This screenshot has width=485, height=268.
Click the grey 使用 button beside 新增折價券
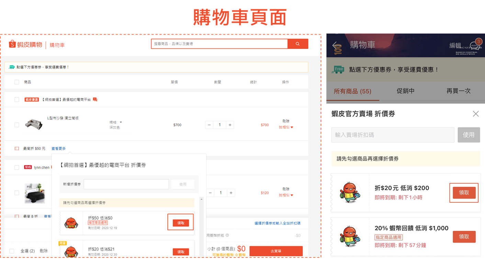tap(183, 184)
